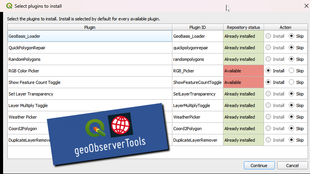Click the WeatherPicker plugin ID cell
The width and height of the screenshot is (310, 174).
[198, 117]
